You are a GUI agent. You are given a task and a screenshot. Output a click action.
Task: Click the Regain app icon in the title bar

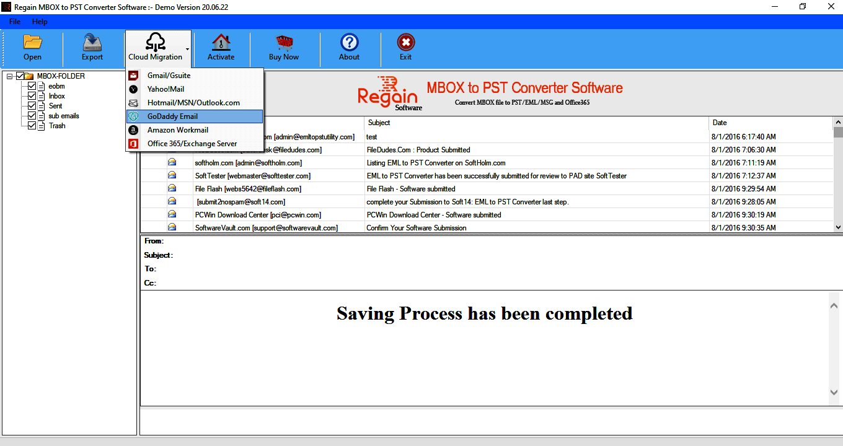6,7
